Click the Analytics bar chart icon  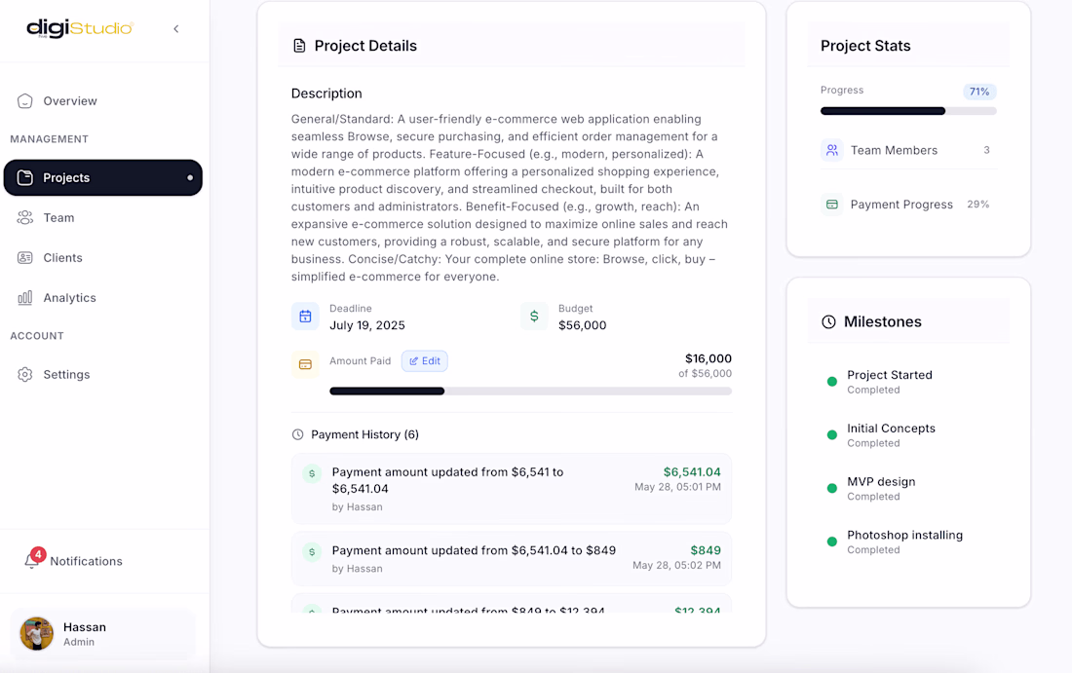tap(25, 298)
